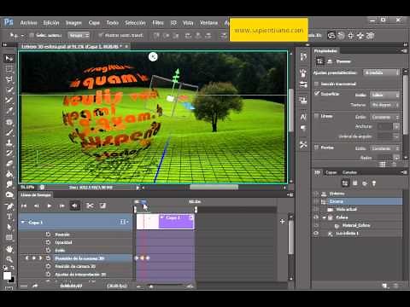Click the foreground color swatch
Viewport: 410px width, 307px height.
click(7, 275)
